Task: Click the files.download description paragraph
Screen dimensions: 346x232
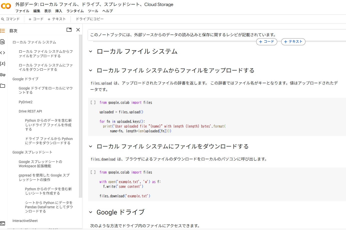Action: 179,159
